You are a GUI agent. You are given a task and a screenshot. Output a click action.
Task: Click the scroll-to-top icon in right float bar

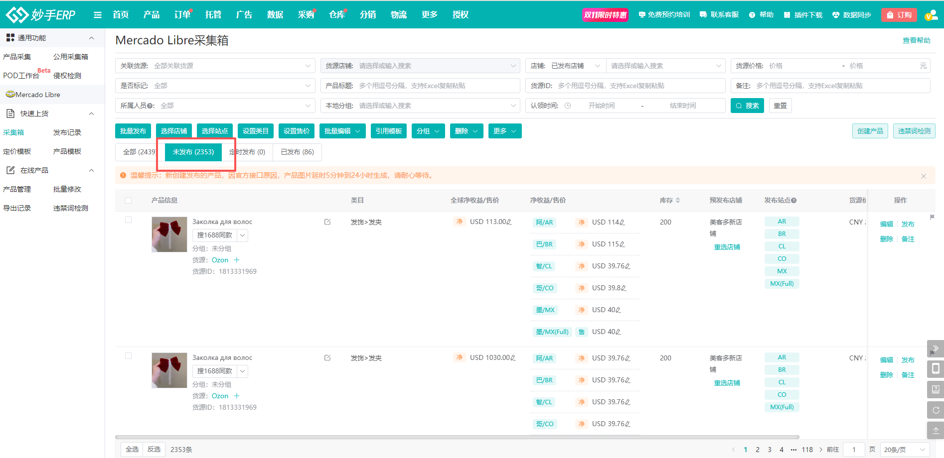(936, 430)
